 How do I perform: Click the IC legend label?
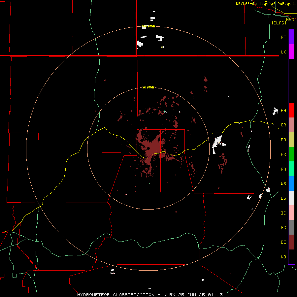point(283,213)
